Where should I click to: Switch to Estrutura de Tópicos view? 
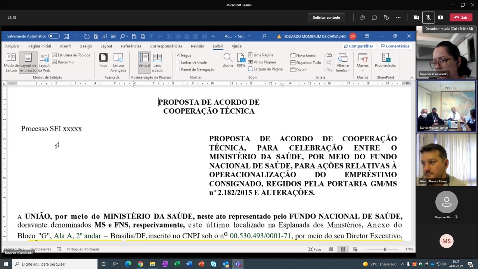71,55
